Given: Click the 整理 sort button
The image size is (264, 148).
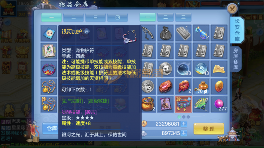Looking at the screenshot, I should pos(209,129).
